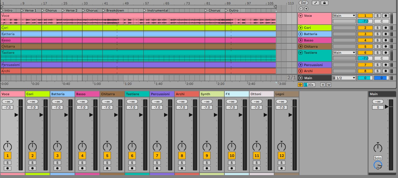Screen dimensions: 398x178
Task: Click the C pan box on Voce track
Action: pyautogui.click(x=381, y=21)
